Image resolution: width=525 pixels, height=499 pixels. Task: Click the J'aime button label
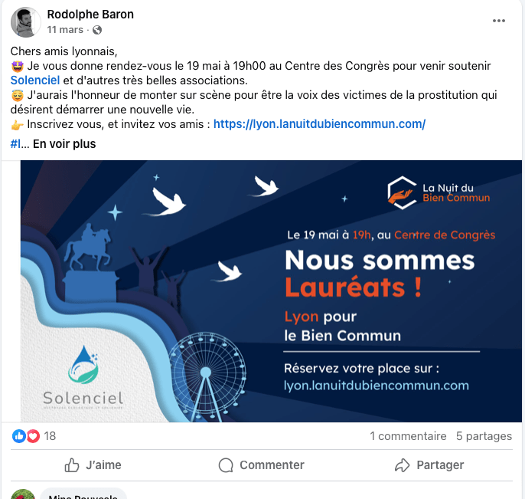coord(103,465)
